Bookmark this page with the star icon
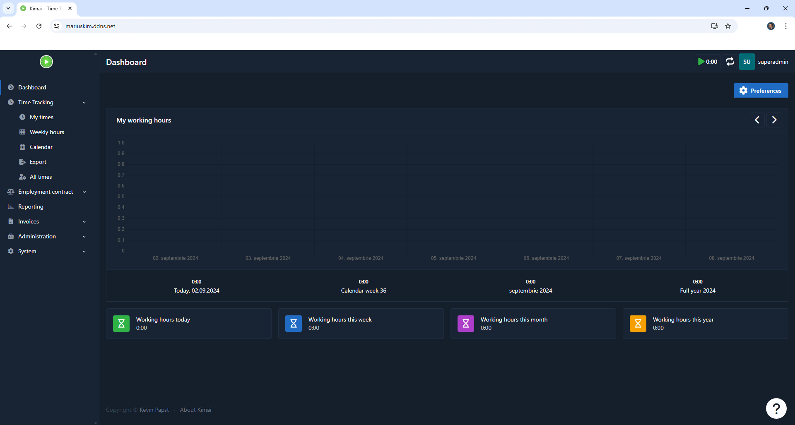This screenshot has width=795, height=425. [x=728, y=26]
